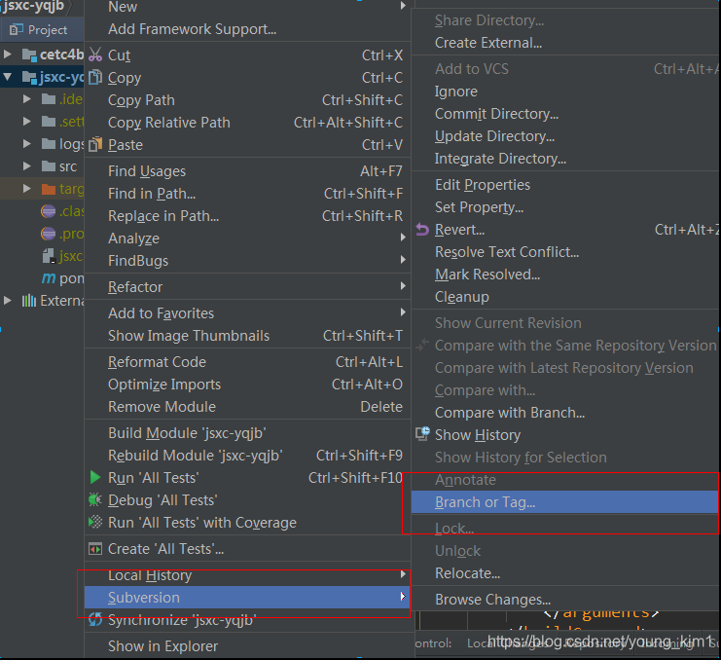Choose Update Directory... option
Screen dimensions: 721x660
[564, 136]
